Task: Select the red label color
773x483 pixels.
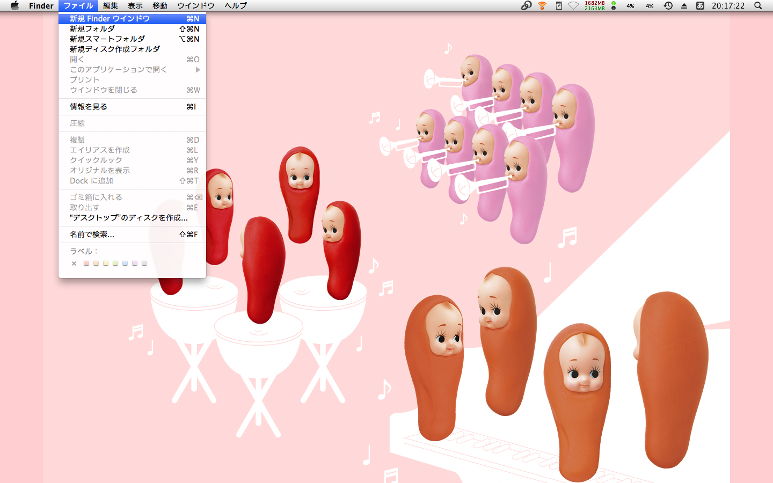Action: [x=86, y=263]
